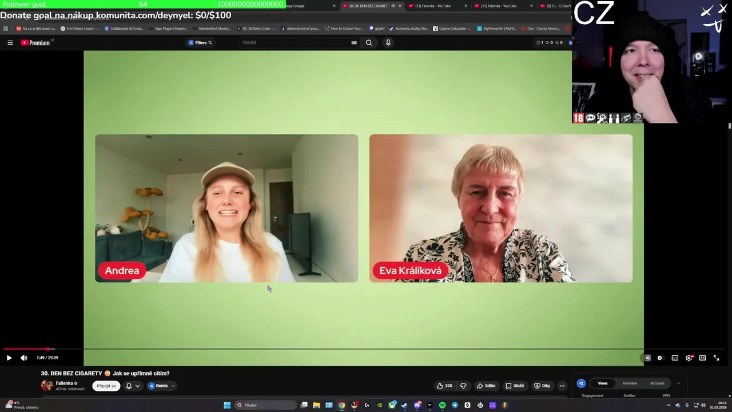Dislike the video with thumbs down

(x=463, y=386)
